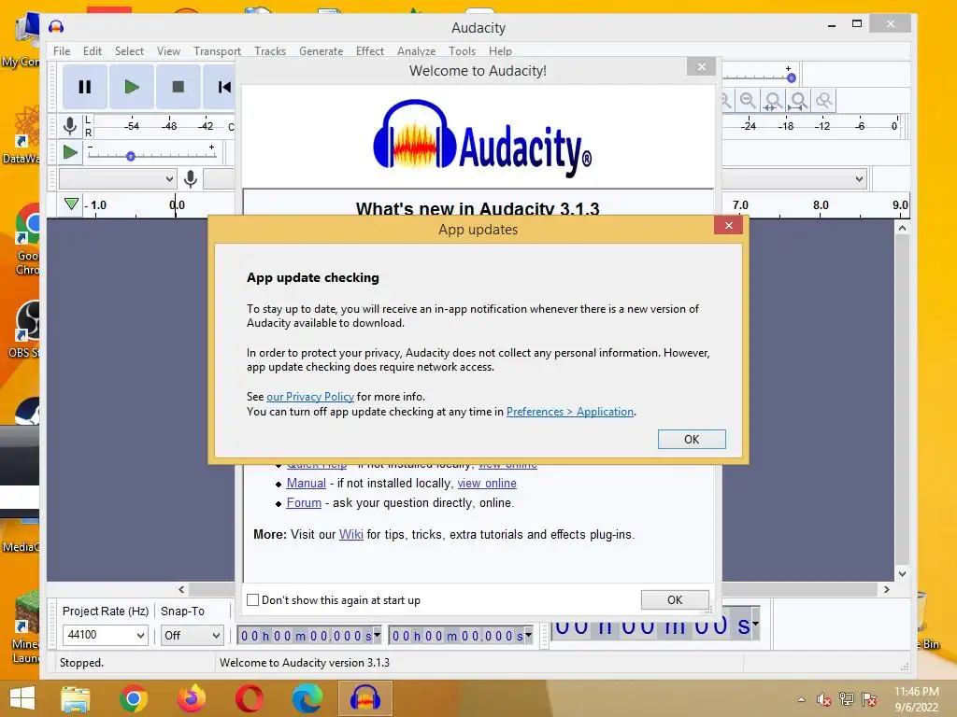Click the muted speaker tray icon
This screenshot has width=957, height=717.
824,699
